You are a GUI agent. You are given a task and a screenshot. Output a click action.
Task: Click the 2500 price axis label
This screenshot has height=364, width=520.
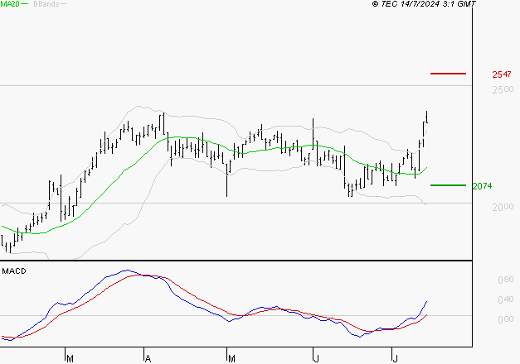pyautogui.click(x=503, y=89)
